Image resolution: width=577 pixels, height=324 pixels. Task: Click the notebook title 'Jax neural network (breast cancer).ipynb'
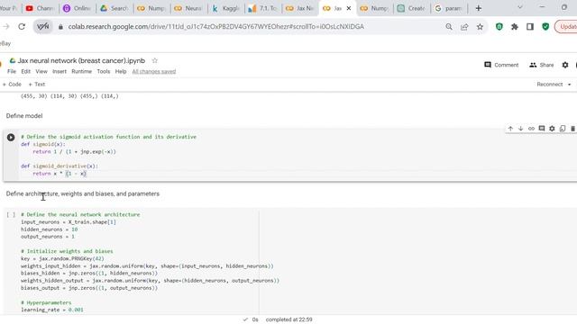coord(81,60)
